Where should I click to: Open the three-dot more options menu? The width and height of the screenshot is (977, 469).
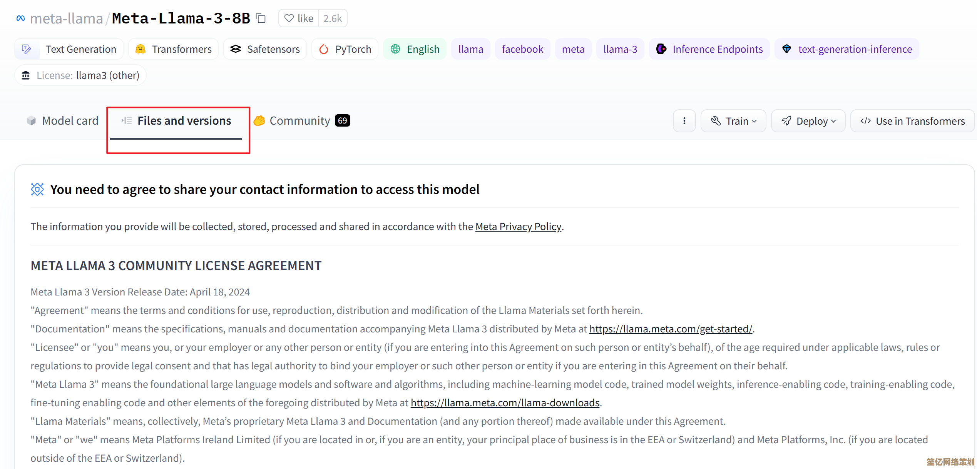point(684,121)
